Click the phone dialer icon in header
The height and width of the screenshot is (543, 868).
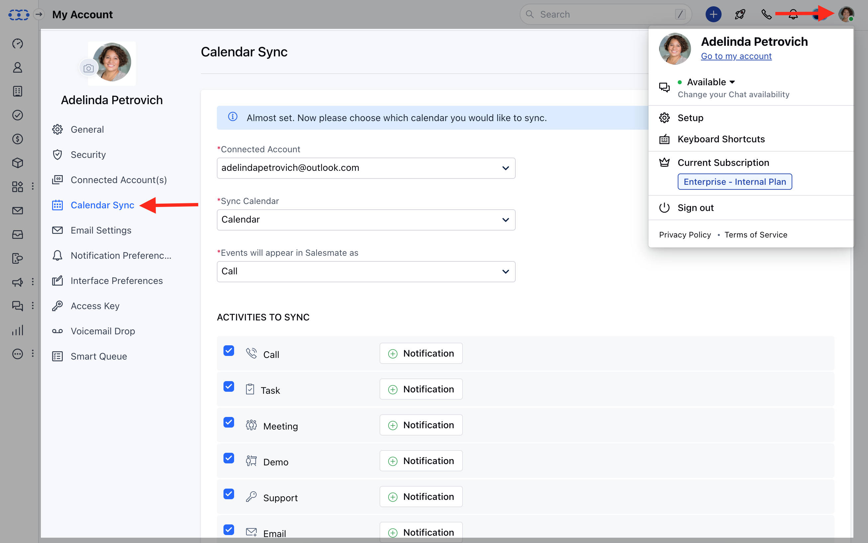point(766,14)
